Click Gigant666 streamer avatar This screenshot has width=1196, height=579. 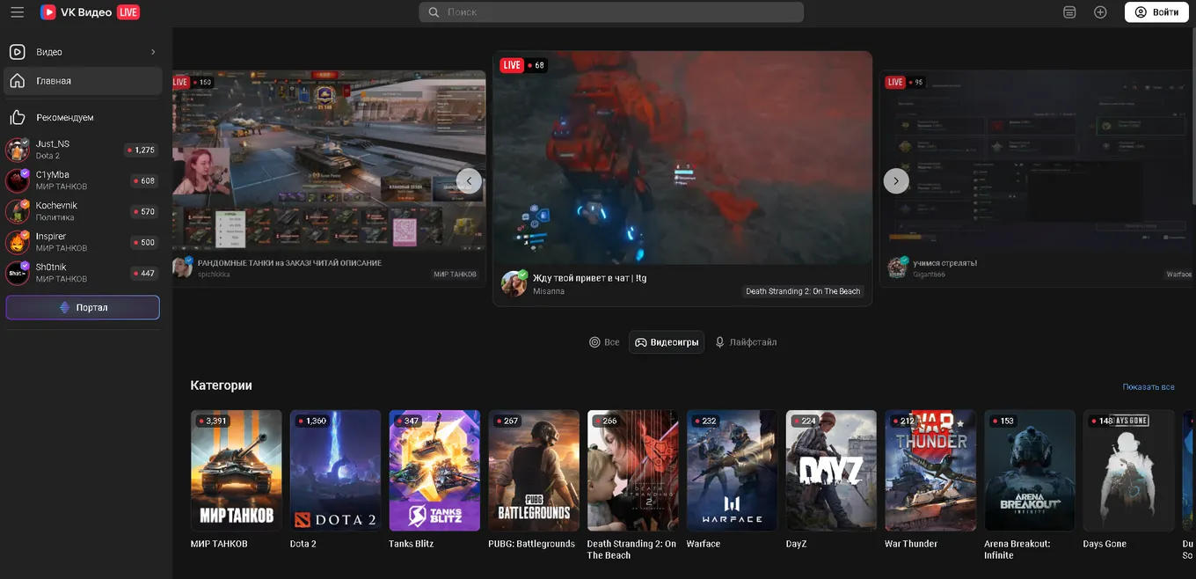(x=897, y=268)
